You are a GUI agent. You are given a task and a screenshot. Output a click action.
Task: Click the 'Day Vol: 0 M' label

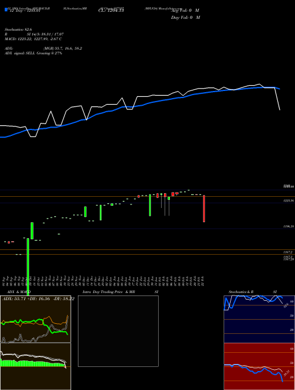[185, 18]
